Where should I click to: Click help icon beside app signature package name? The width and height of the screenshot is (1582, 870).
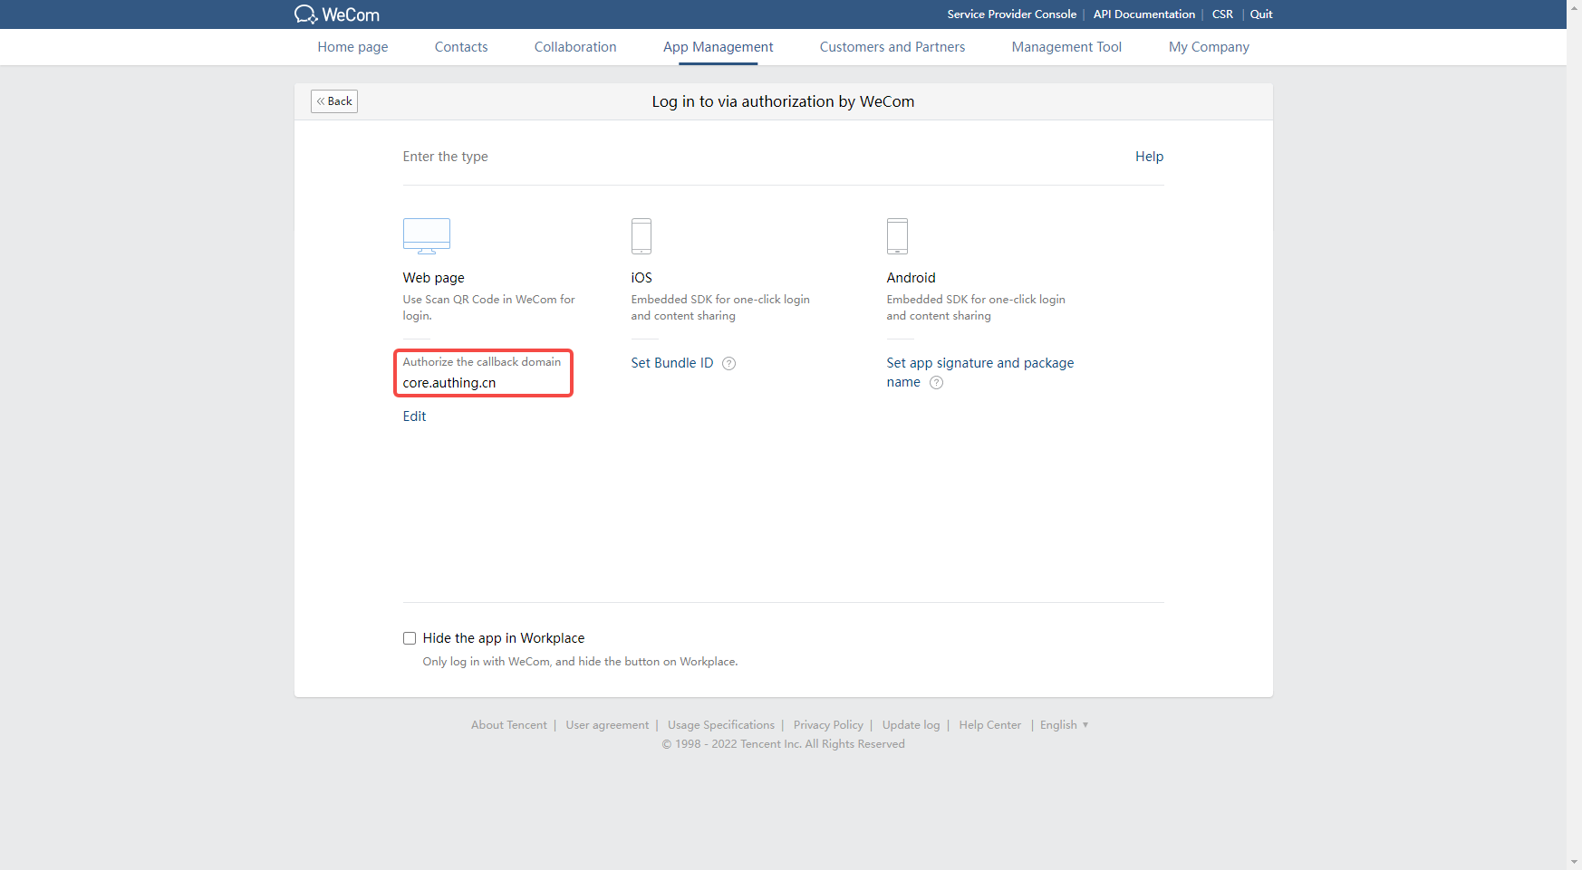(x=936, y=383)
